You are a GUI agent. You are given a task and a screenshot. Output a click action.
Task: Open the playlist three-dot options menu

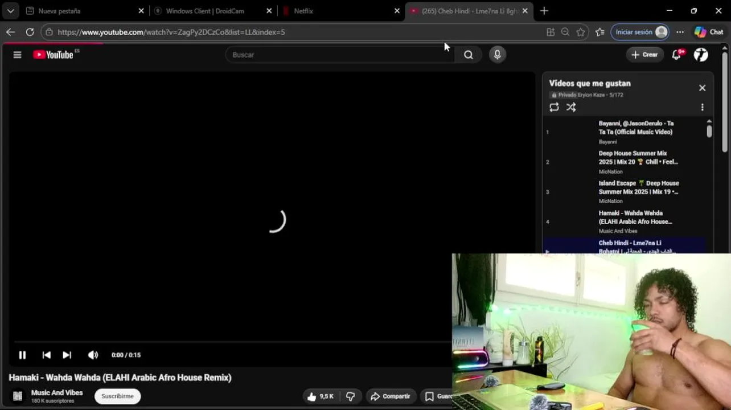(x=702, y=108)
